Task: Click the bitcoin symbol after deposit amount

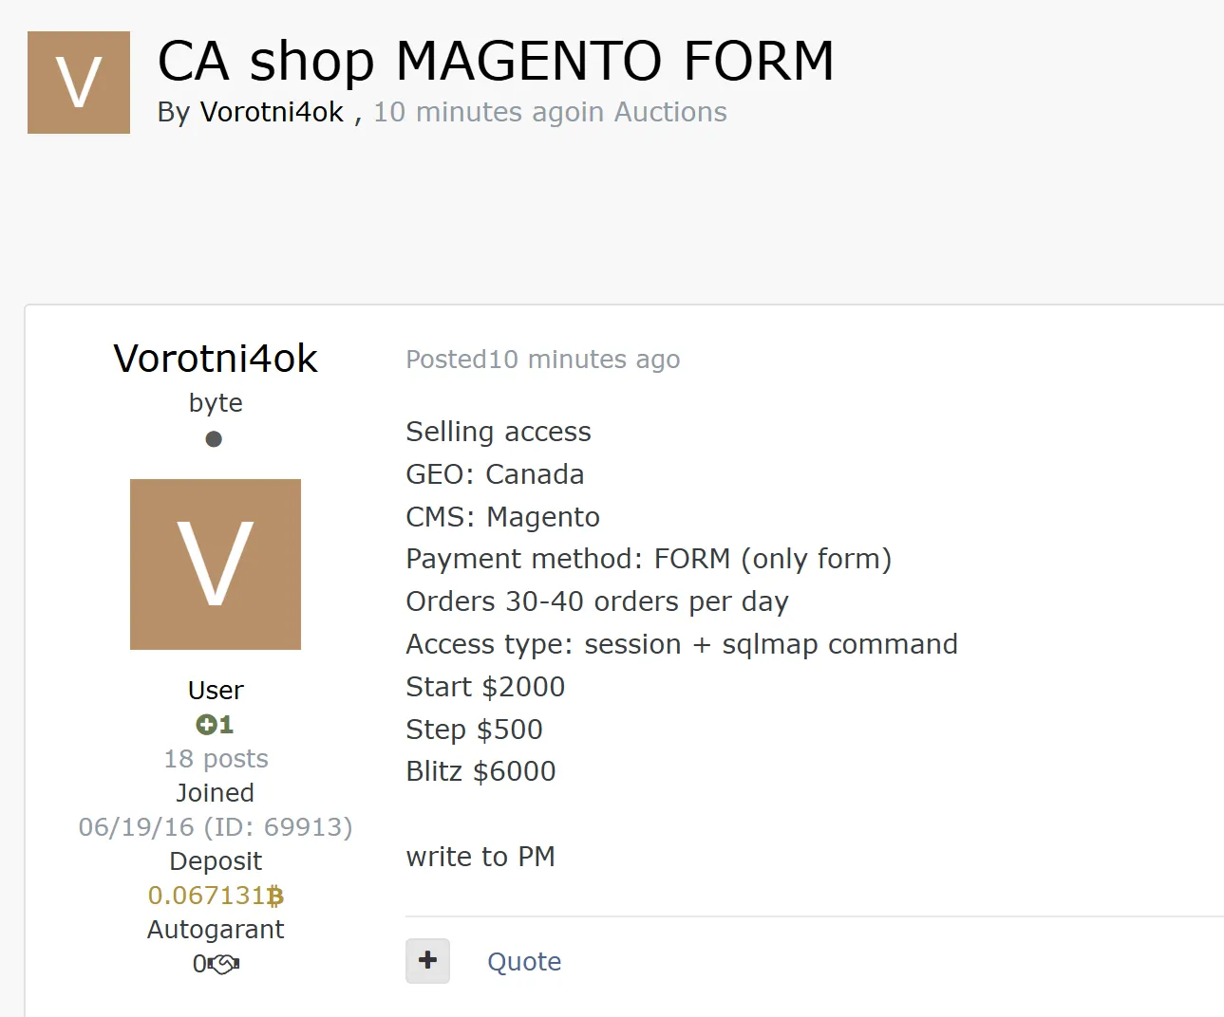Action: click(275, 896)
